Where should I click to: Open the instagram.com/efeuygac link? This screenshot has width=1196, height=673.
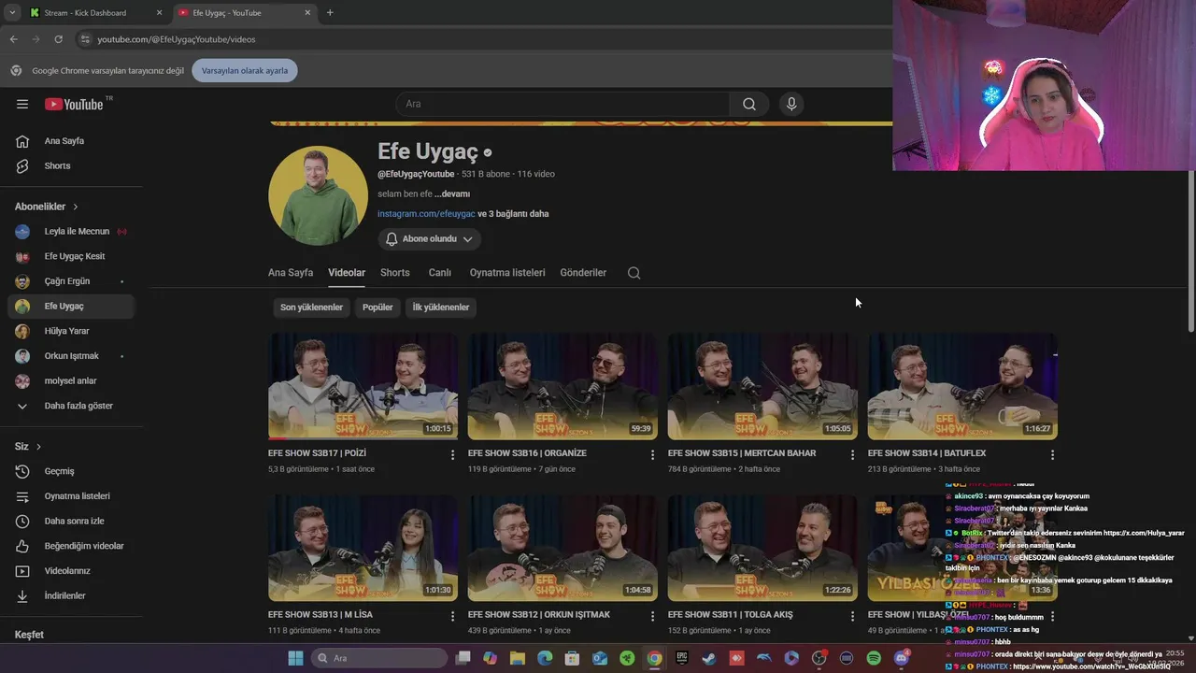[x=426, y=214]
